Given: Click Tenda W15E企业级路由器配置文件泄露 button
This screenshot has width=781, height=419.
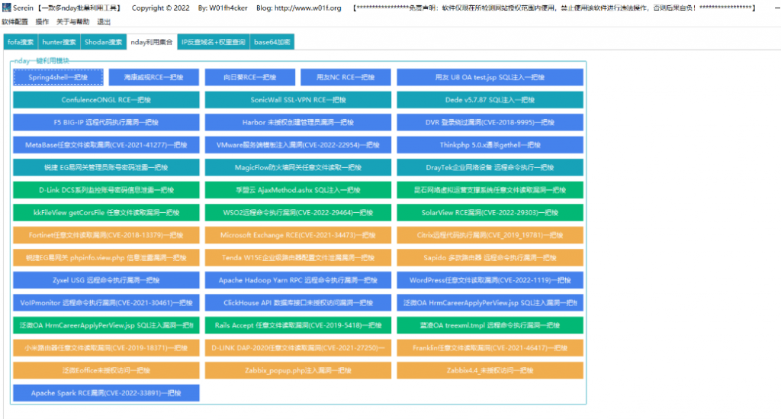Looking at the screenshot, I should [x=298, y=257].
